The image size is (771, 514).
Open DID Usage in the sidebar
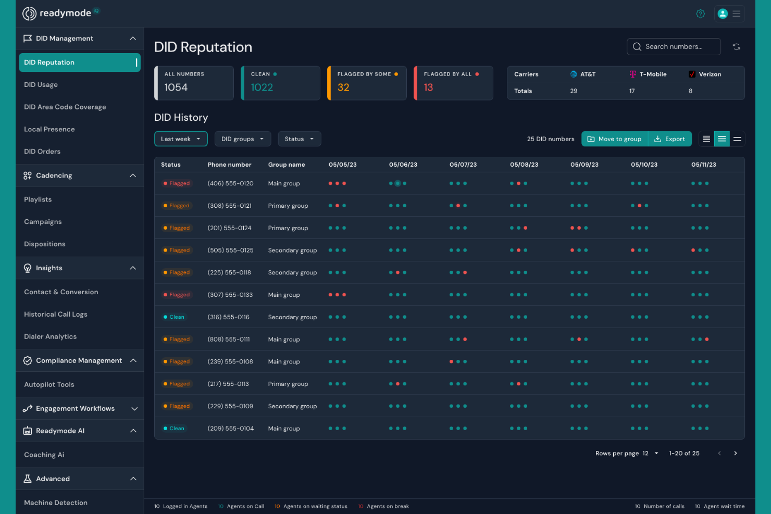tap(41, 85)
